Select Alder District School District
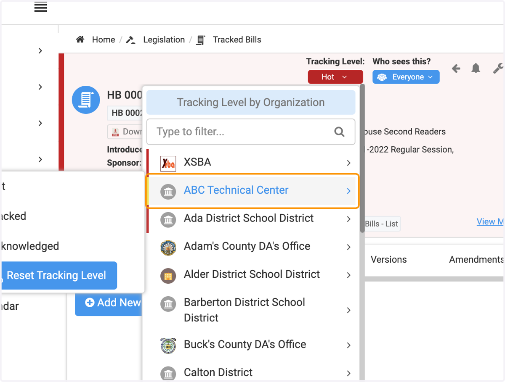 click(251, 274)
